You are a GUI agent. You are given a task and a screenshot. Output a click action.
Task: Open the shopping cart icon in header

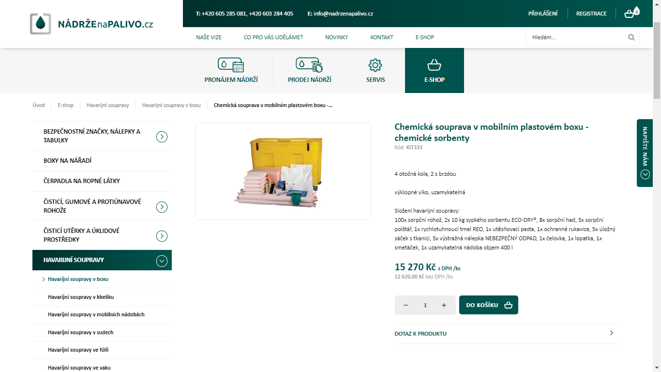click(x=631, y=13)
